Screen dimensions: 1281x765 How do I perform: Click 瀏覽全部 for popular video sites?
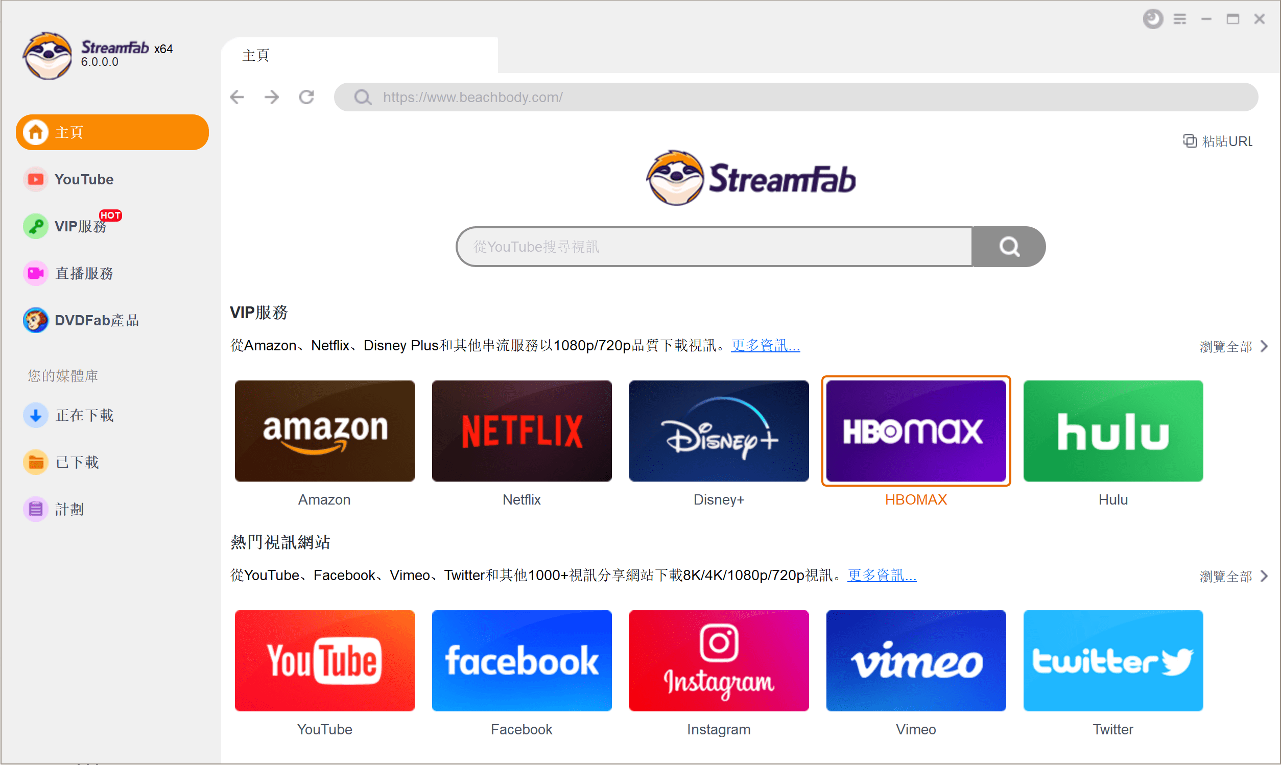1226,577
